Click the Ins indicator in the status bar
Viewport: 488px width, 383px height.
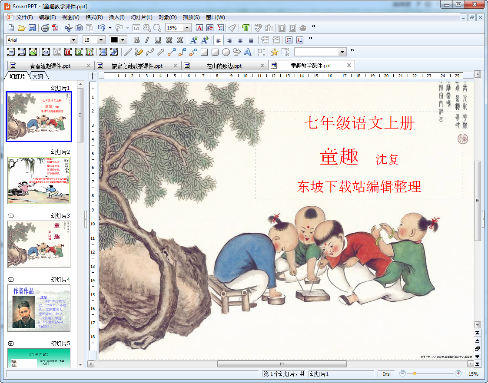click(x=386, y=374)
